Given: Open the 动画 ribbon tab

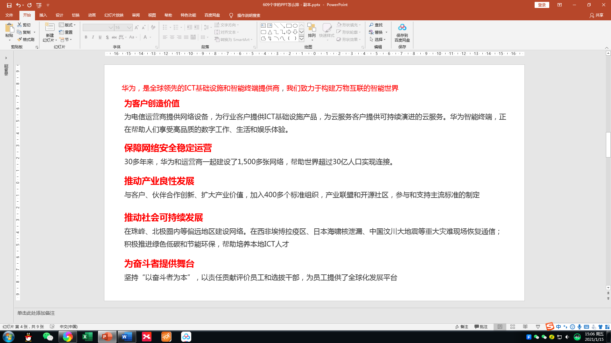Looking at the screenshot, I should click(x=92, y=15).
